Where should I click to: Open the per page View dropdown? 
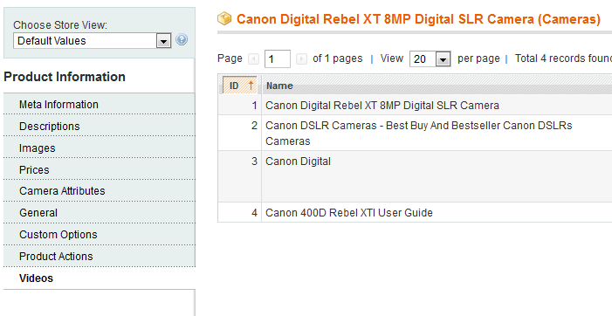(x=430, y=58)
